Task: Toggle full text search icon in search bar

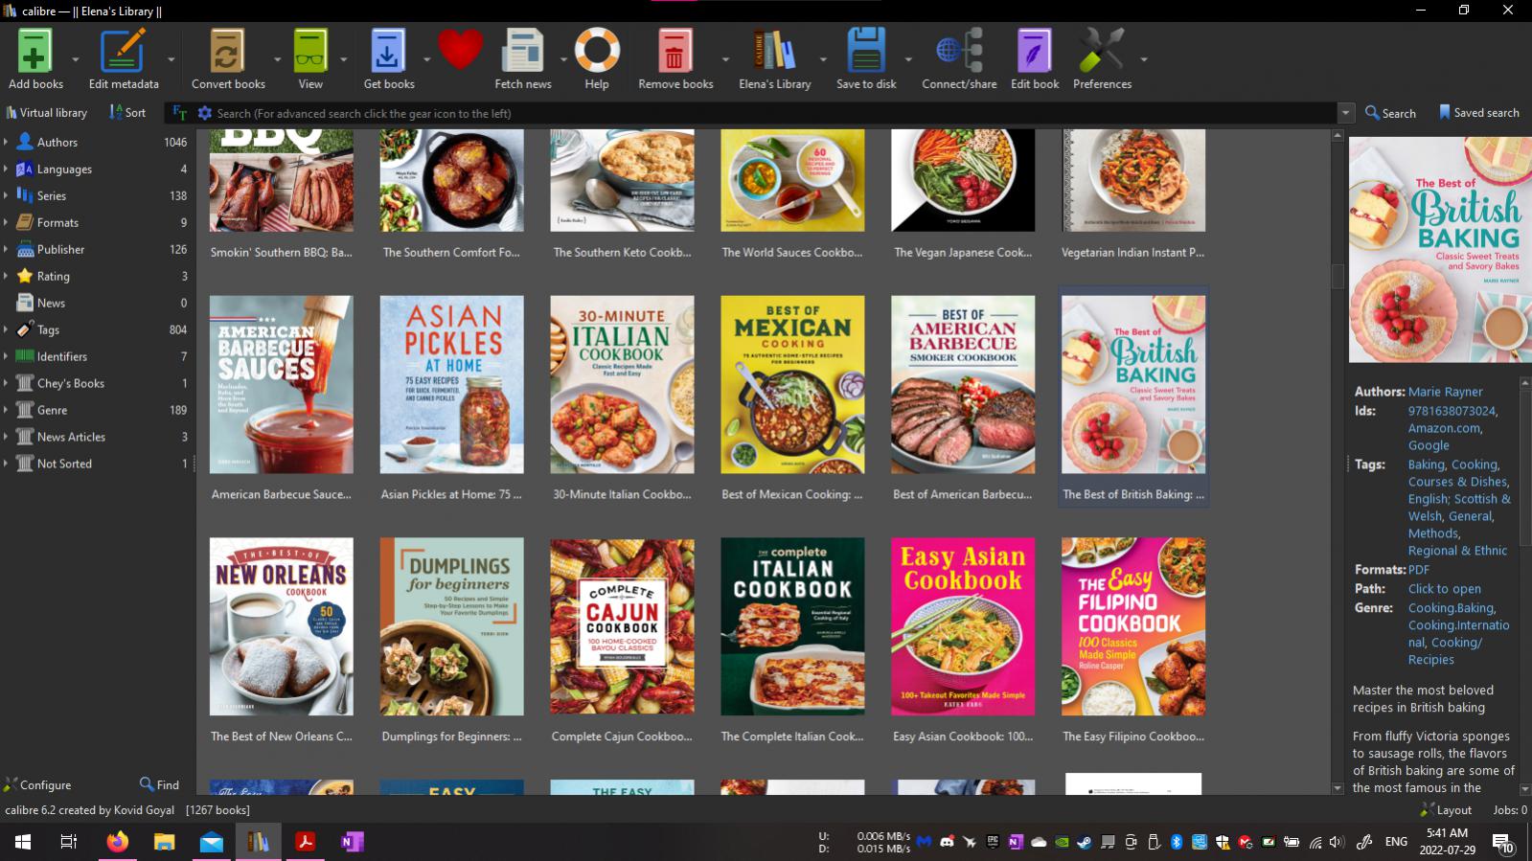Action: click(179, 113)
